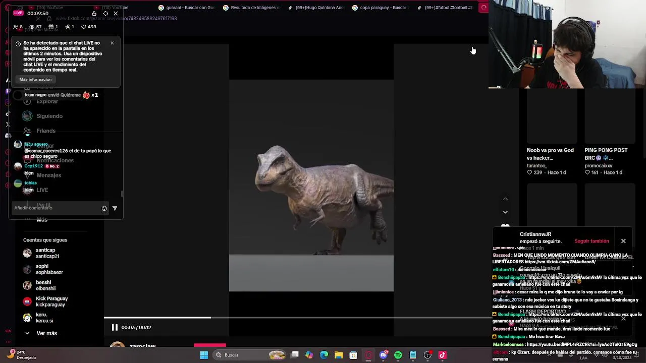This screenshot has width=646, height=363.
Task: Open OBS Studio from taskbar
Action: [427, 355]
